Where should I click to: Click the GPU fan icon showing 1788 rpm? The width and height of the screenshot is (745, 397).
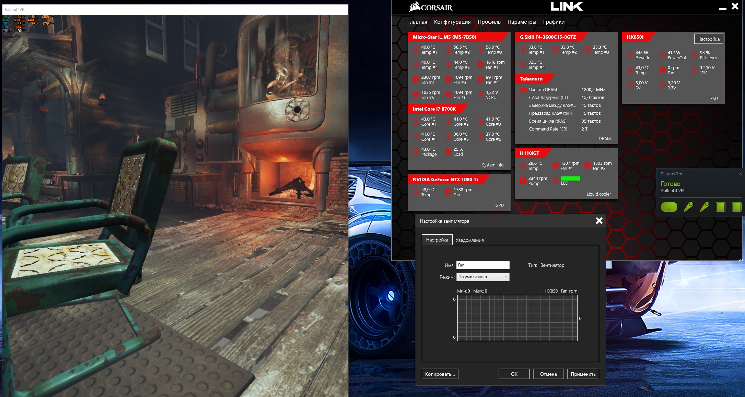tap(448, 192)
